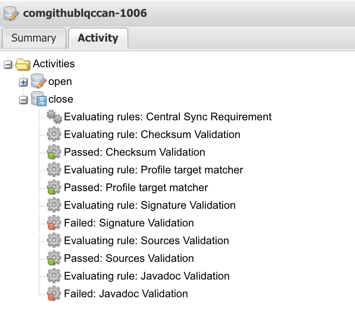Screen dimensions: 355x322
Task: Select Evaluating rule: Sources Validation row
Action: [x=147, y=241]
